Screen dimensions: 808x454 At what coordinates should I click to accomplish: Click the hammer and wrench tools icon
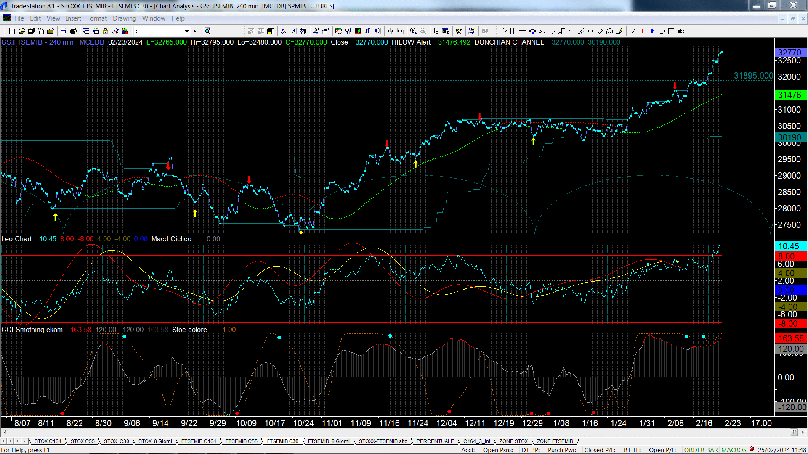coord(459,31)
